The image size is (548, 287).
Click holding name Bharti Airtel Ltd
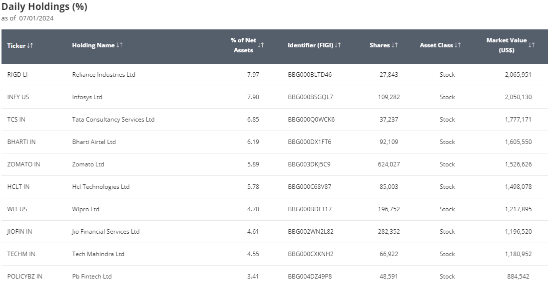(x=93, y=142)
